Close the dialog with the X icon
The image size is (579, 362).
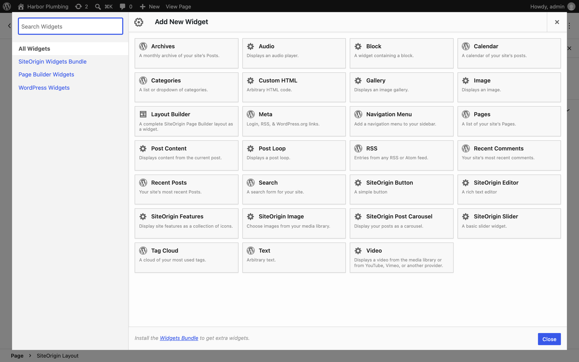click(557, 22)
